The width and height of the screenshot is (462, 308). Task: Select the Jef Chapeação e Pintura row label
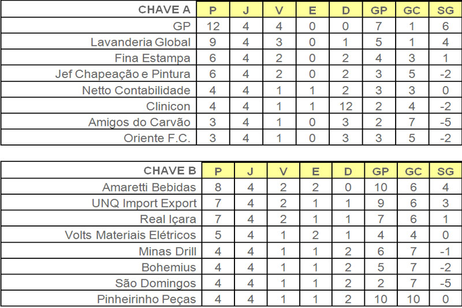[x=122, y=74]
